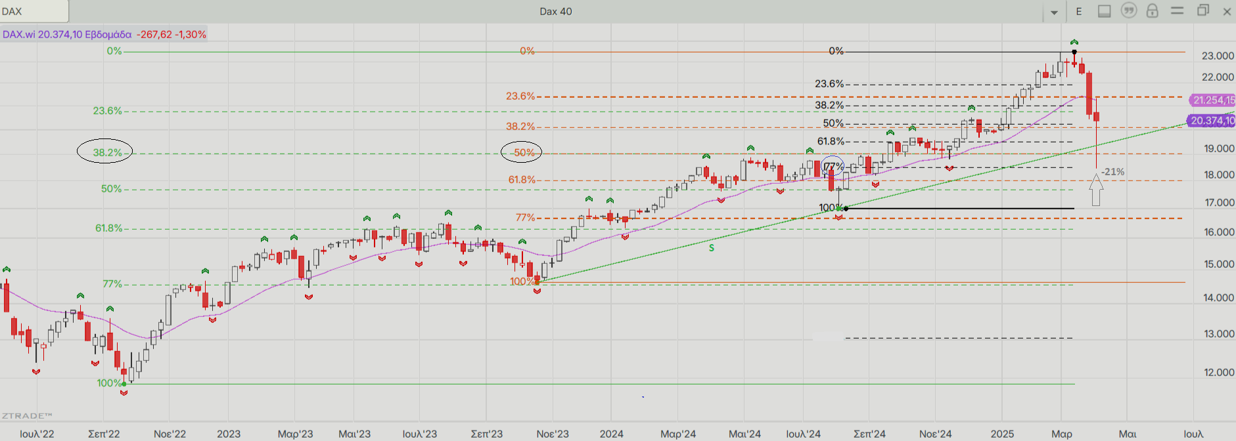Image resolution: width=1236 pixels, height=441 pixels.
Task: Expand the title bar dropdown arrow
Action: click(1054, 12)
